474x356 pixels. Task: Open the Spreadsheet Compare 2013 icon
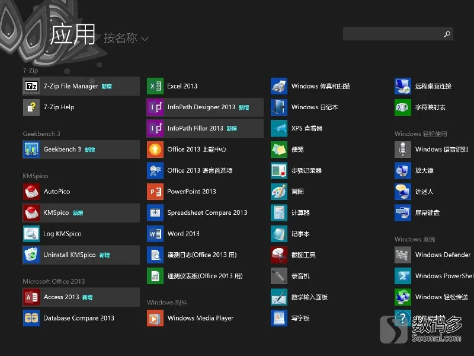tap(155, 212)
